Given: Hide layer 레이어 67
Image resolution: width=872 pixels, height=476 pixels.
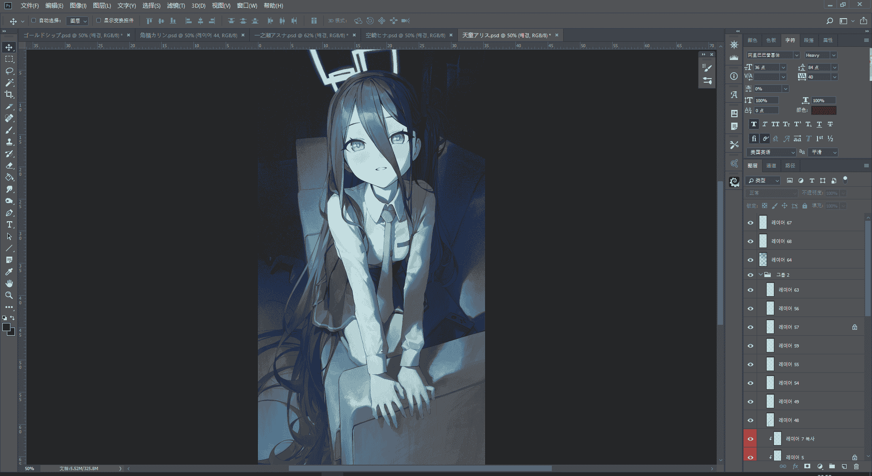Looking at the screenshot, I should [750, 223].
